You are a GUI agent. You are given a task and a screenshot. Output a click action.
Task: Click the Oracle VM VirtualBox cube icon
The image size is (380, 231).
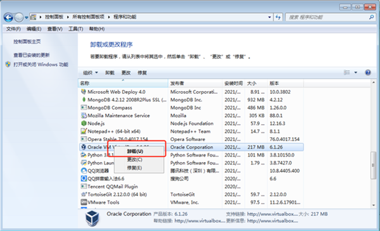pyautogui.click(x=84, y=147)
